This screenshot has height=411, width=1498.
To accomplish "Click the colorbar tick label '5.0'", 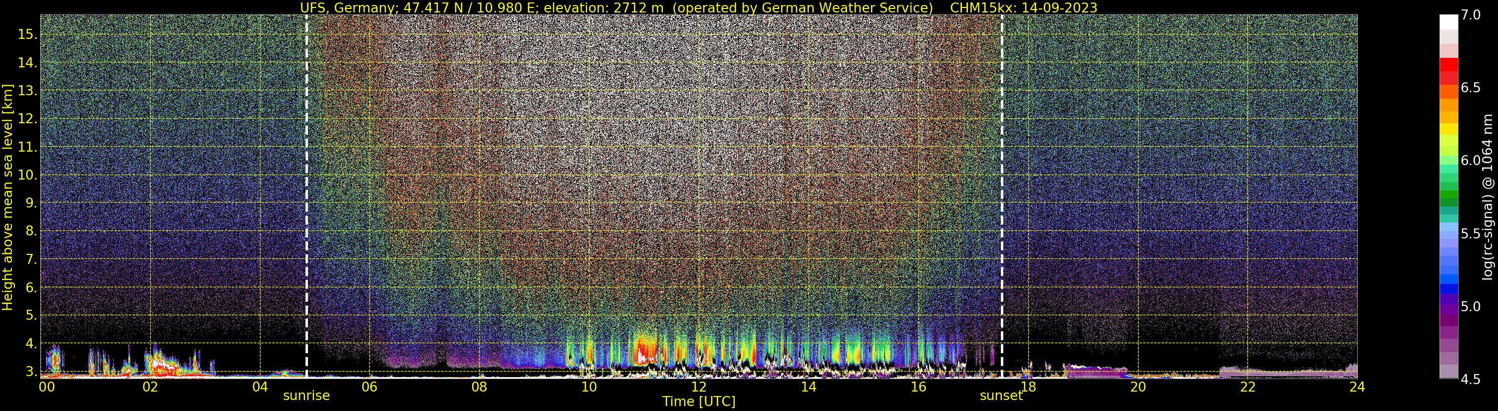I will 1471,306.
